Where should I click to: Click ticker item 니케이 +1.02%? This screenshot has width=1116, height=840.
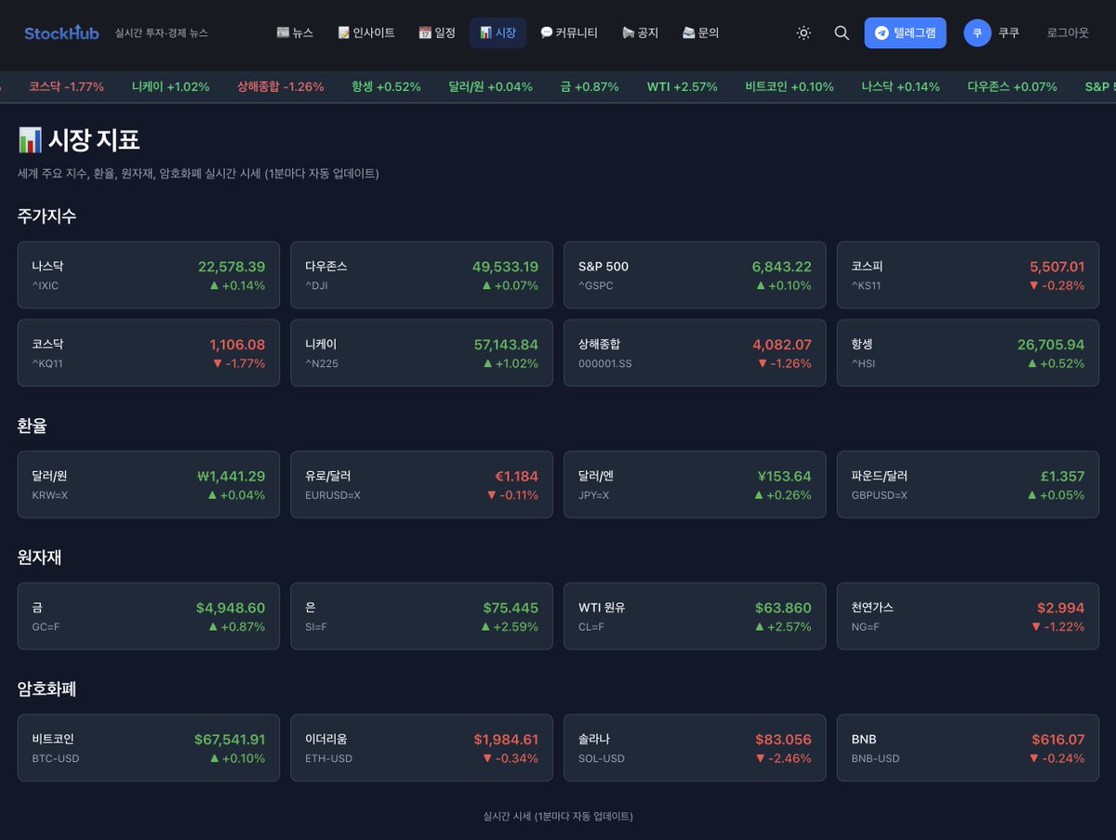click(x=170, y=86)
